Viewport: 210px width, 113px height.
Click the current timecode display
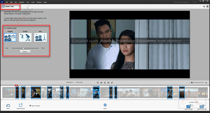(x=70, y=82)
